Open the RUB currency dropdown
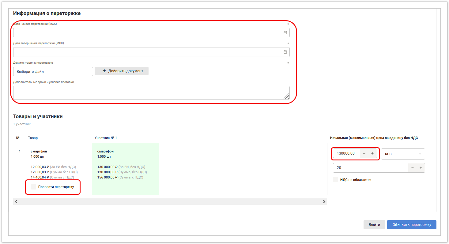449x244 pixels. click(x=403, y=154)
